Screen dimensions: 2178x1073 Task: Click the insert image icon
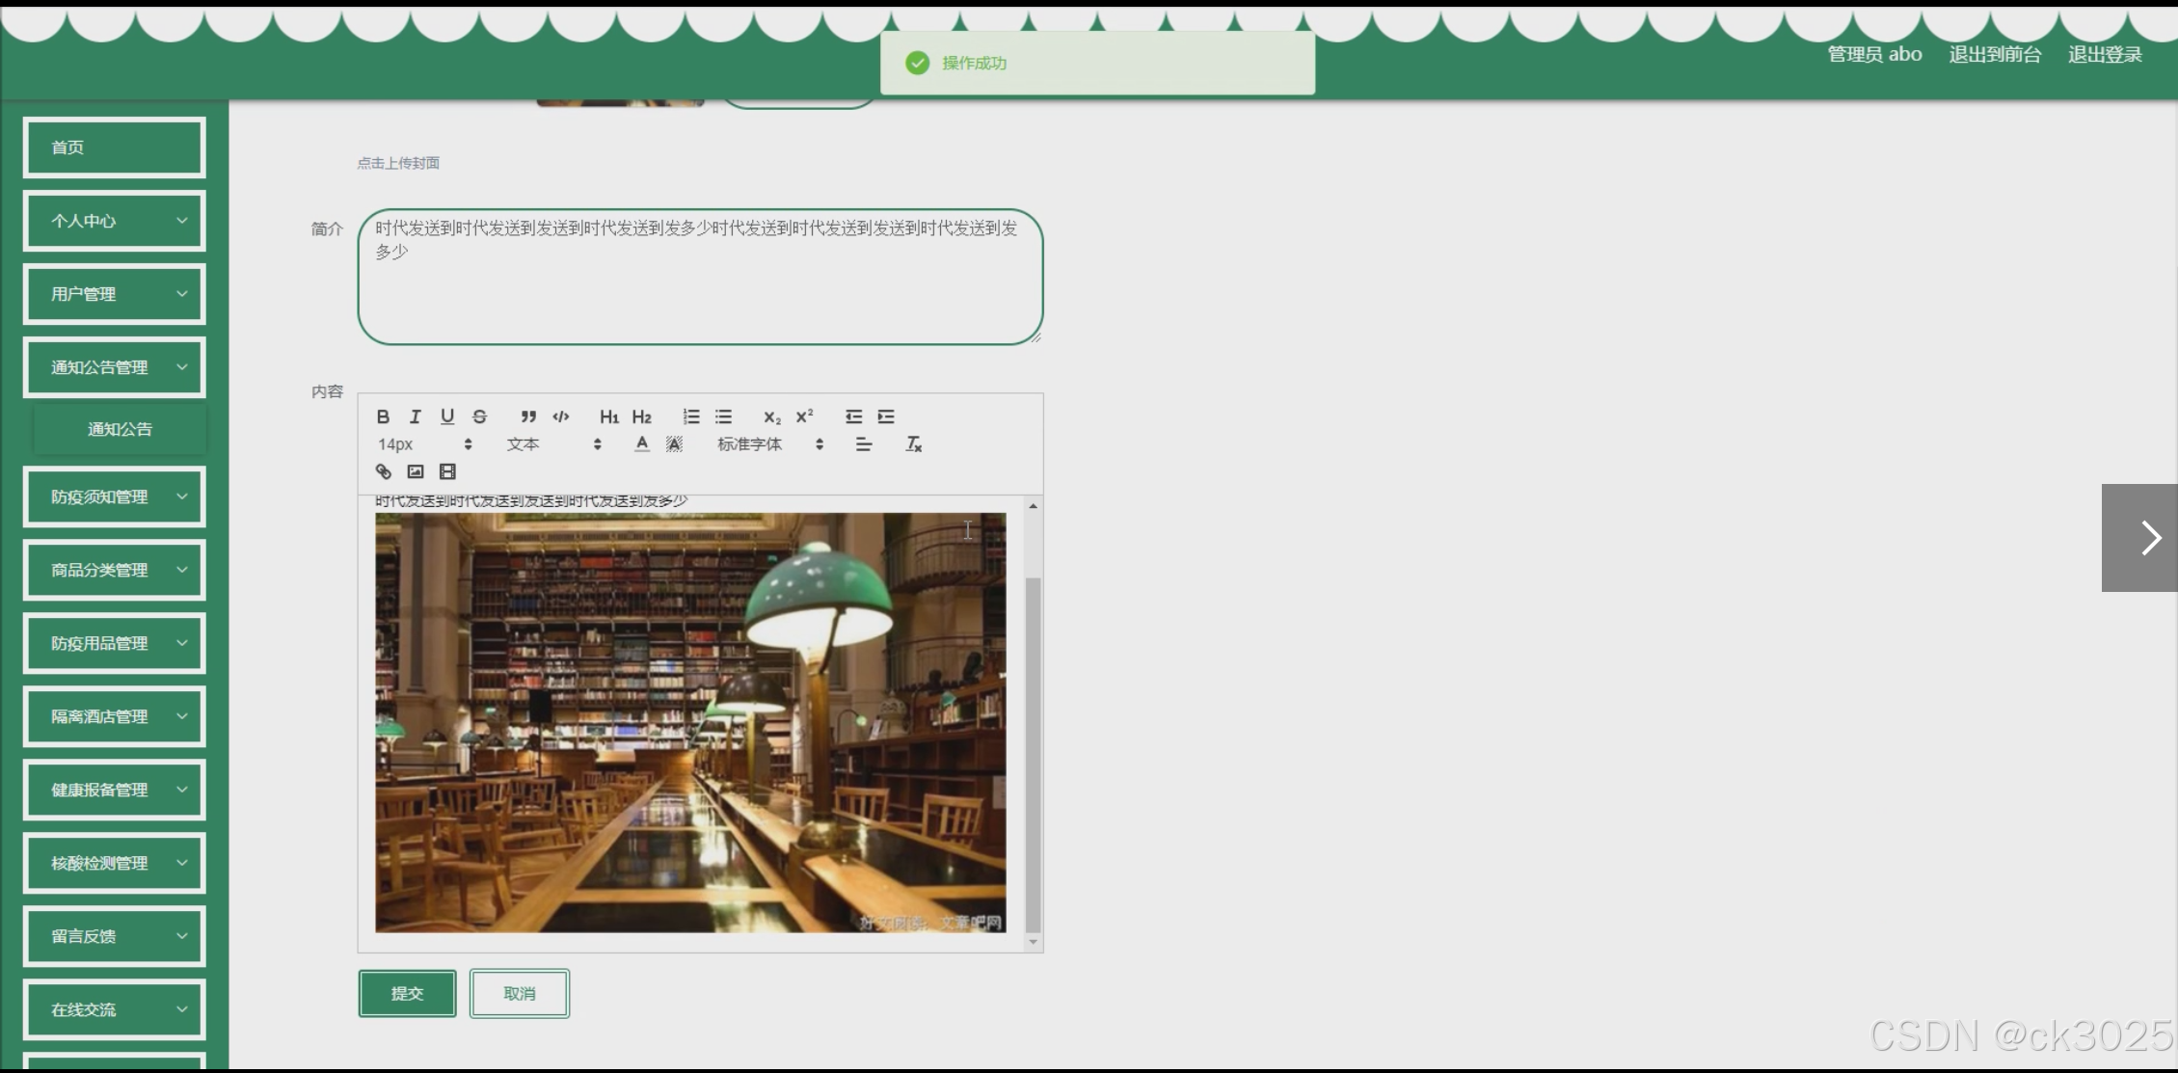click(x=416, y=471)
